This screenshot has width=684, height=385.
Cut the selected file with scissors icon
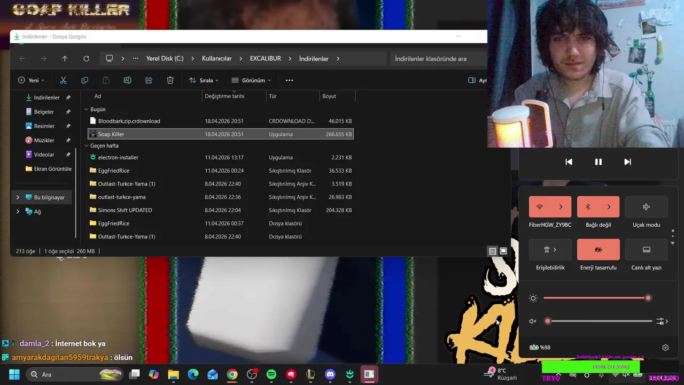[x=63, y=80]
